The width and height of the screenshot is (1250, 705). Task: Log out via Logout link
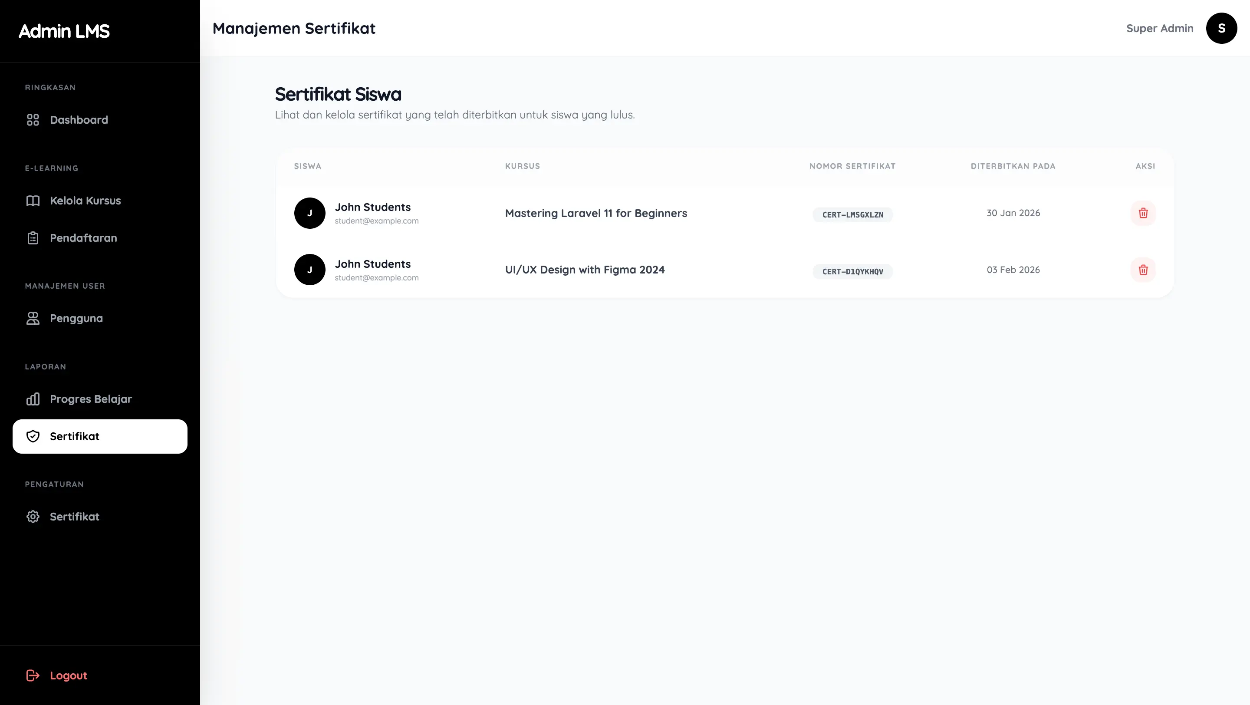point(69,675)
